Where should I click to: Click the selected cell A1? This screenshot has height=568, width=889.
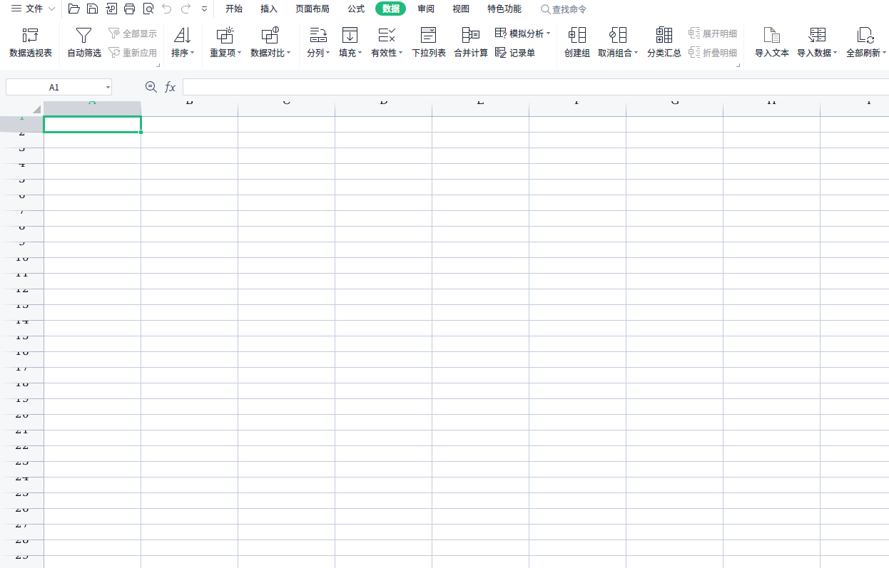click(x=92, y=124)
